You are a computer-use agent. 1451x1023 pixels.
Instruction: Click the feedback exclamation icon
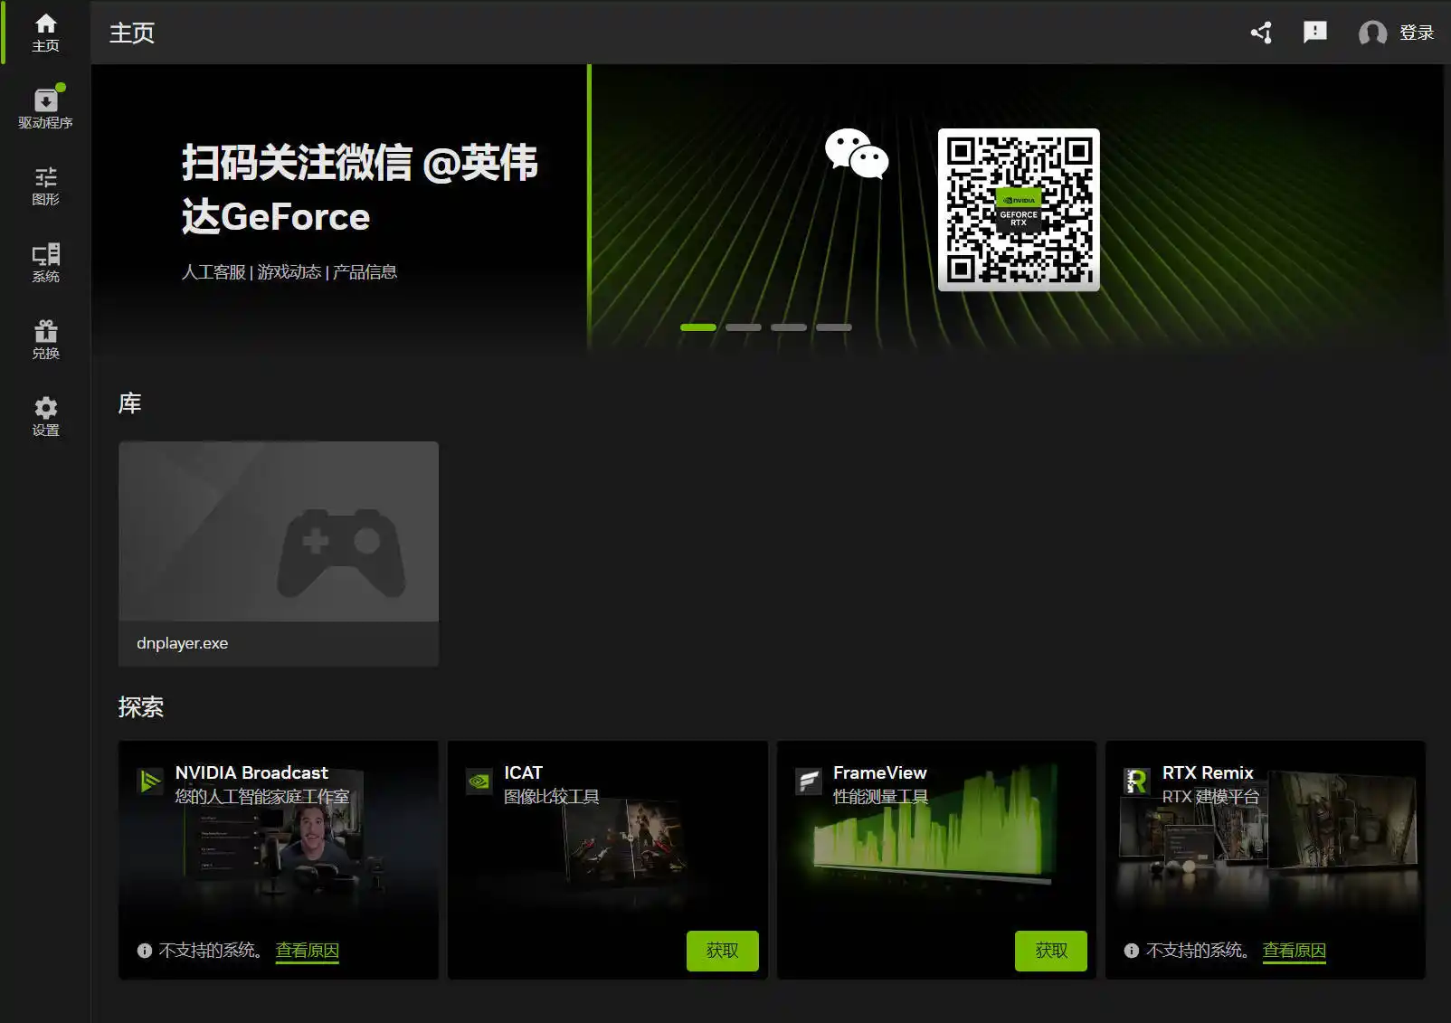click(1314, 33)
